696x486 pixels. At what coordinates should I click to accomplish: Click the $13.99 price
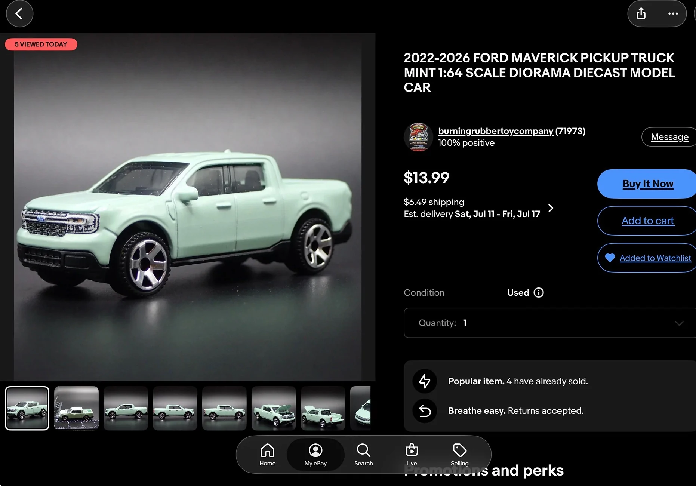coord(426,178)
